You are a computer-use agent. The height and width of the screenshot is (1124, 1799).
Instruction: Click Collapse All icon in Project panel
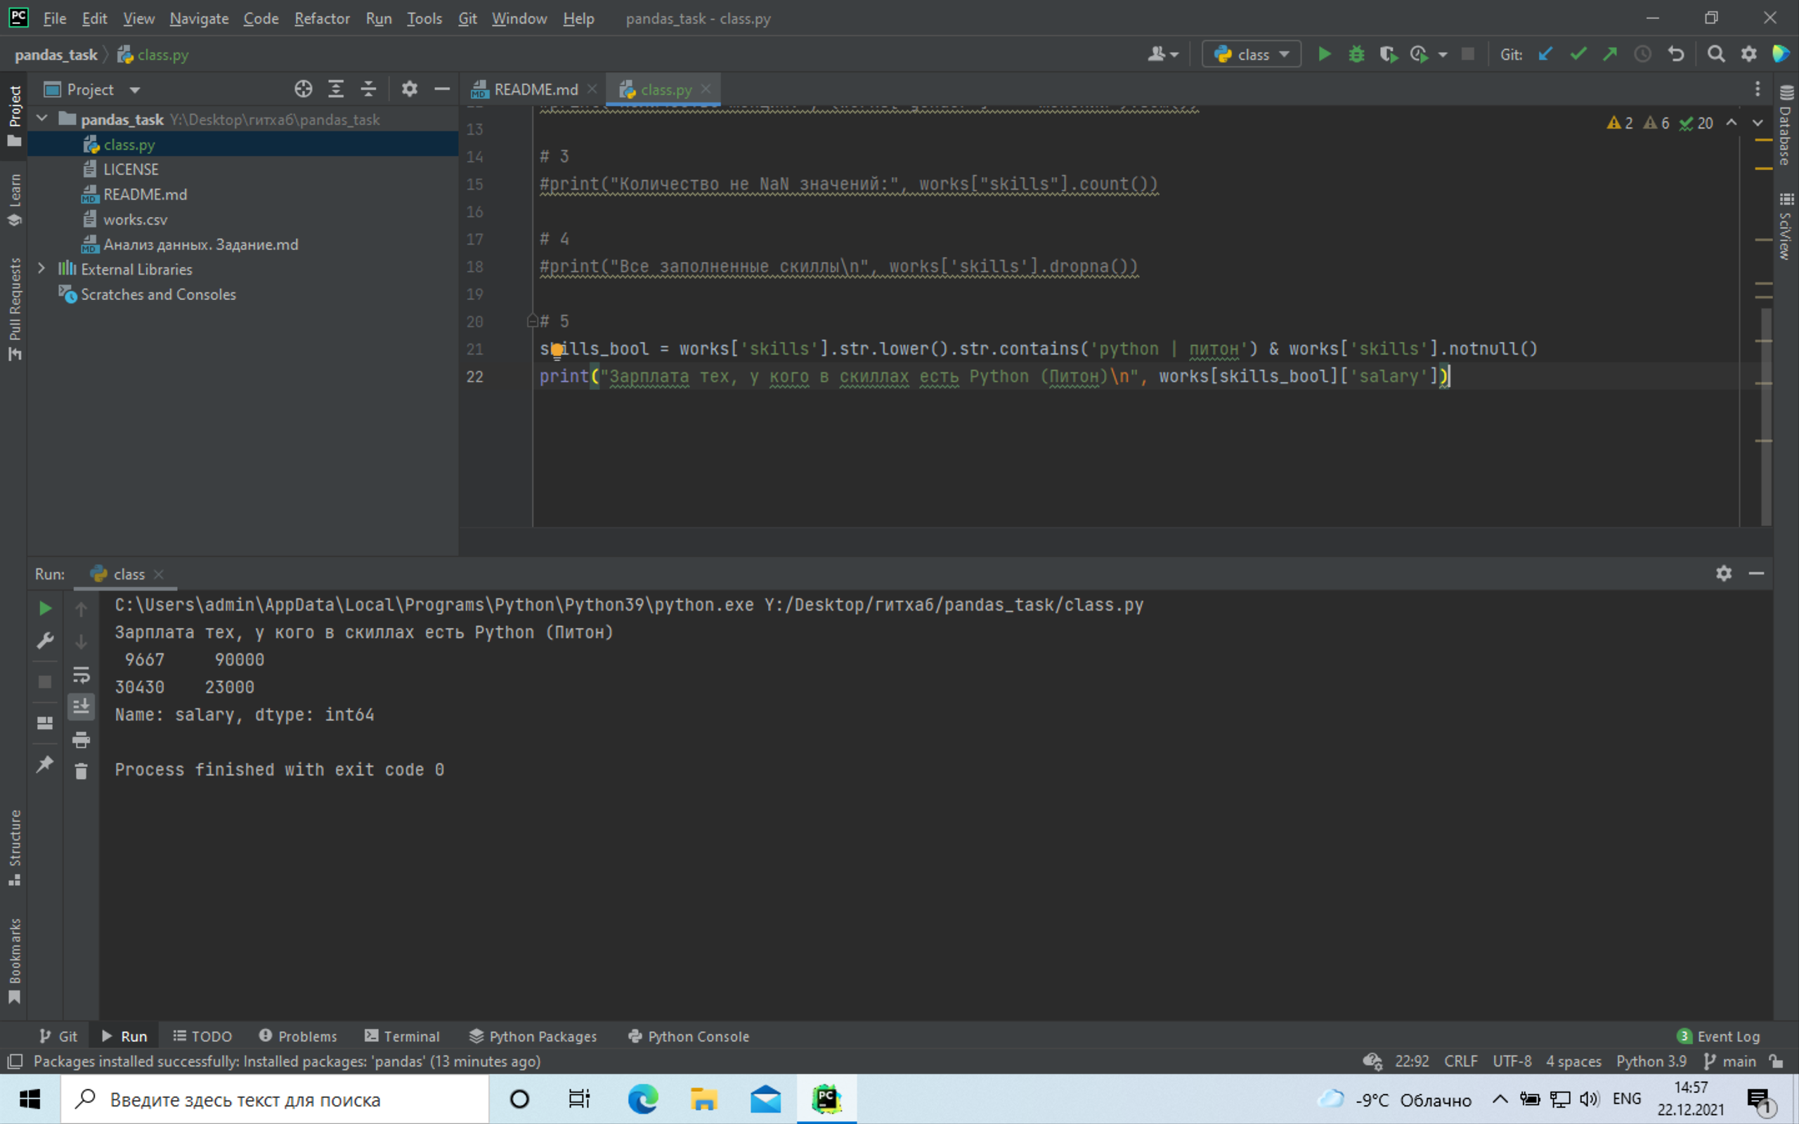(368, 89)
